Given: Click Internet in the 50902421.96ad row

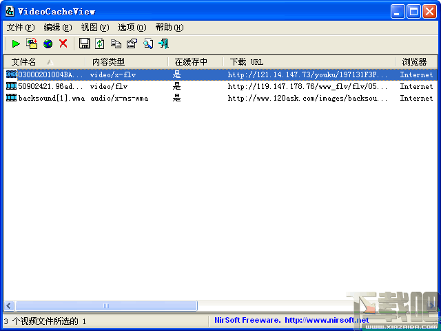Looking at the screenshot, I should coord(416,86).
